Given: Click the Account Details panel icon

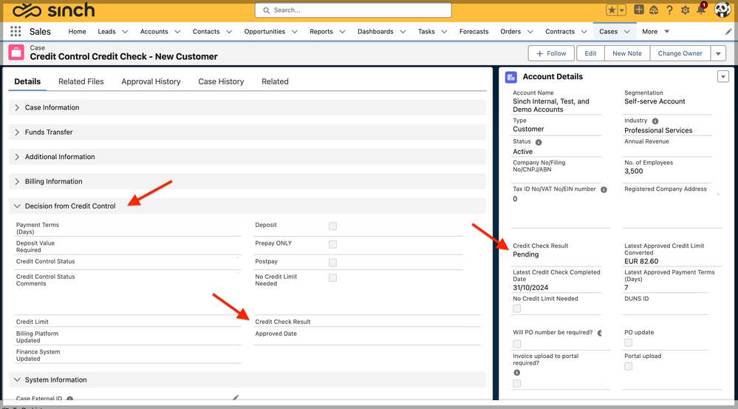Looking at the screenshot, I should pyautogui.click(x=510, y=77).
